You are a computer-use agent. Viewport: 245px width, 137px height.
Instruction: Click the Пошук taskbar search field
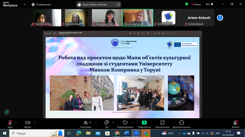coord(37,133)
